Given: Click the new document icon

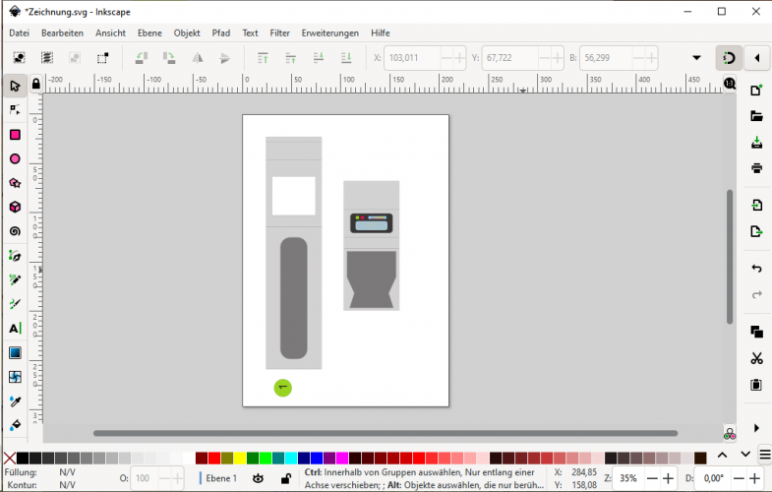Looking at the screenshot, I should [756, 91].
